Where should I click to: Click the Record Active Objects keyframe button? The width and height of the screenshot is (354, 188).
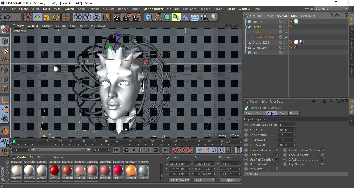175,150
